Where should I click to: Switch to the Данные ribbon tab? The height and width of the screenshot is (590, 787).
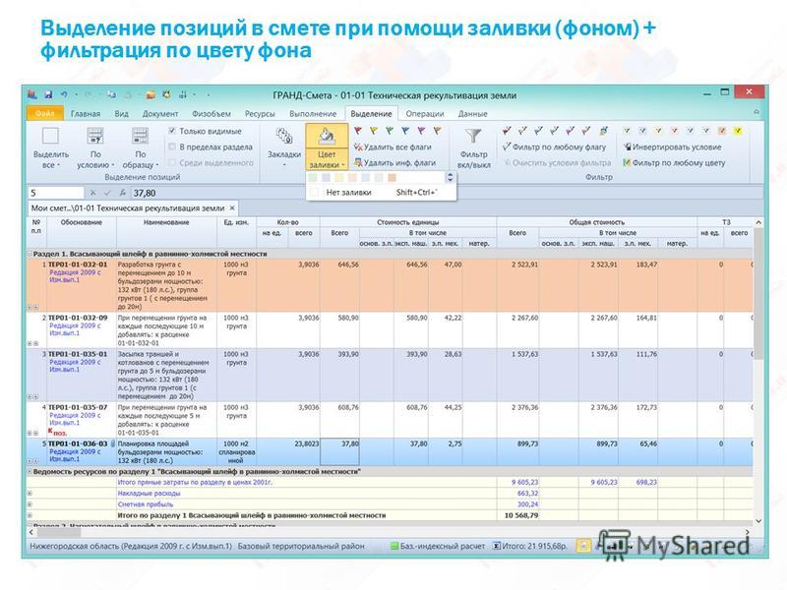tap(472, 114)
